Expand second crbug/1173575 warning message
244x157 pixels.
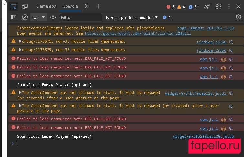[20, 50]
